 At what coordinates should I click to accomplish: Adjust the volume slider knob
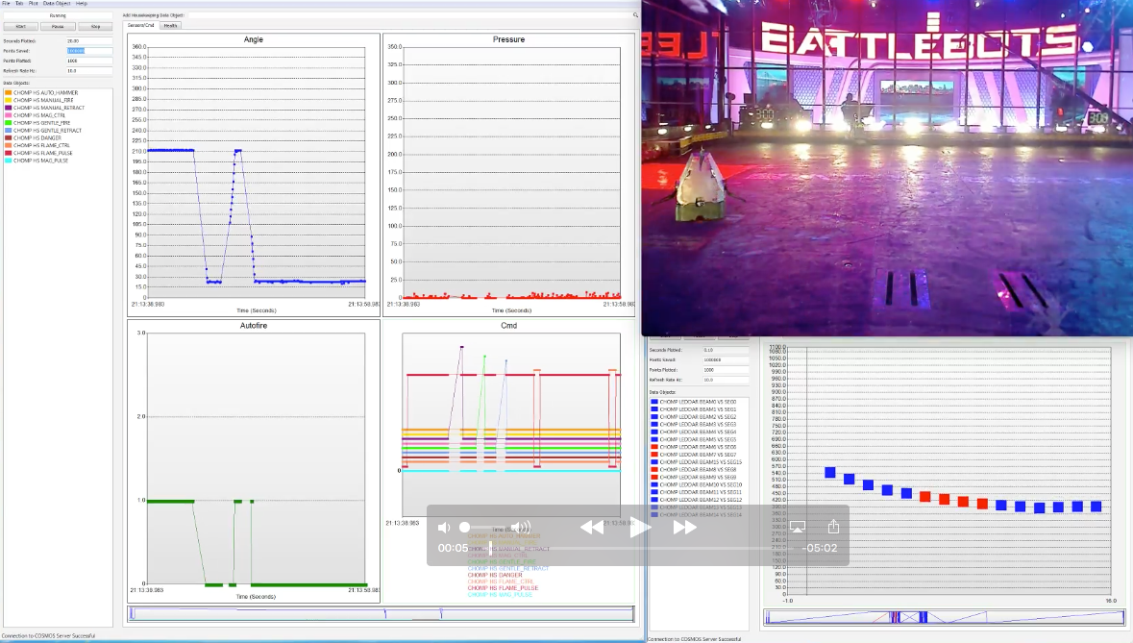coord(464,528)
